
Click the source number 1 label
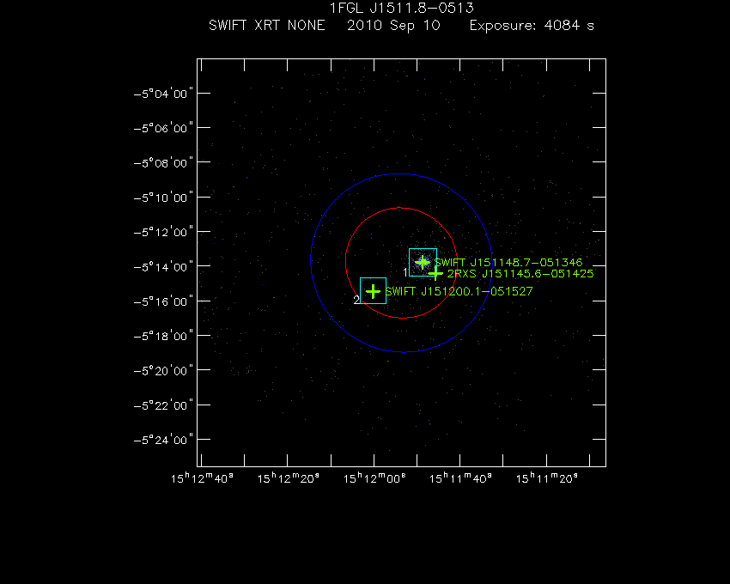pyautogui.click(x=405, y=272)
